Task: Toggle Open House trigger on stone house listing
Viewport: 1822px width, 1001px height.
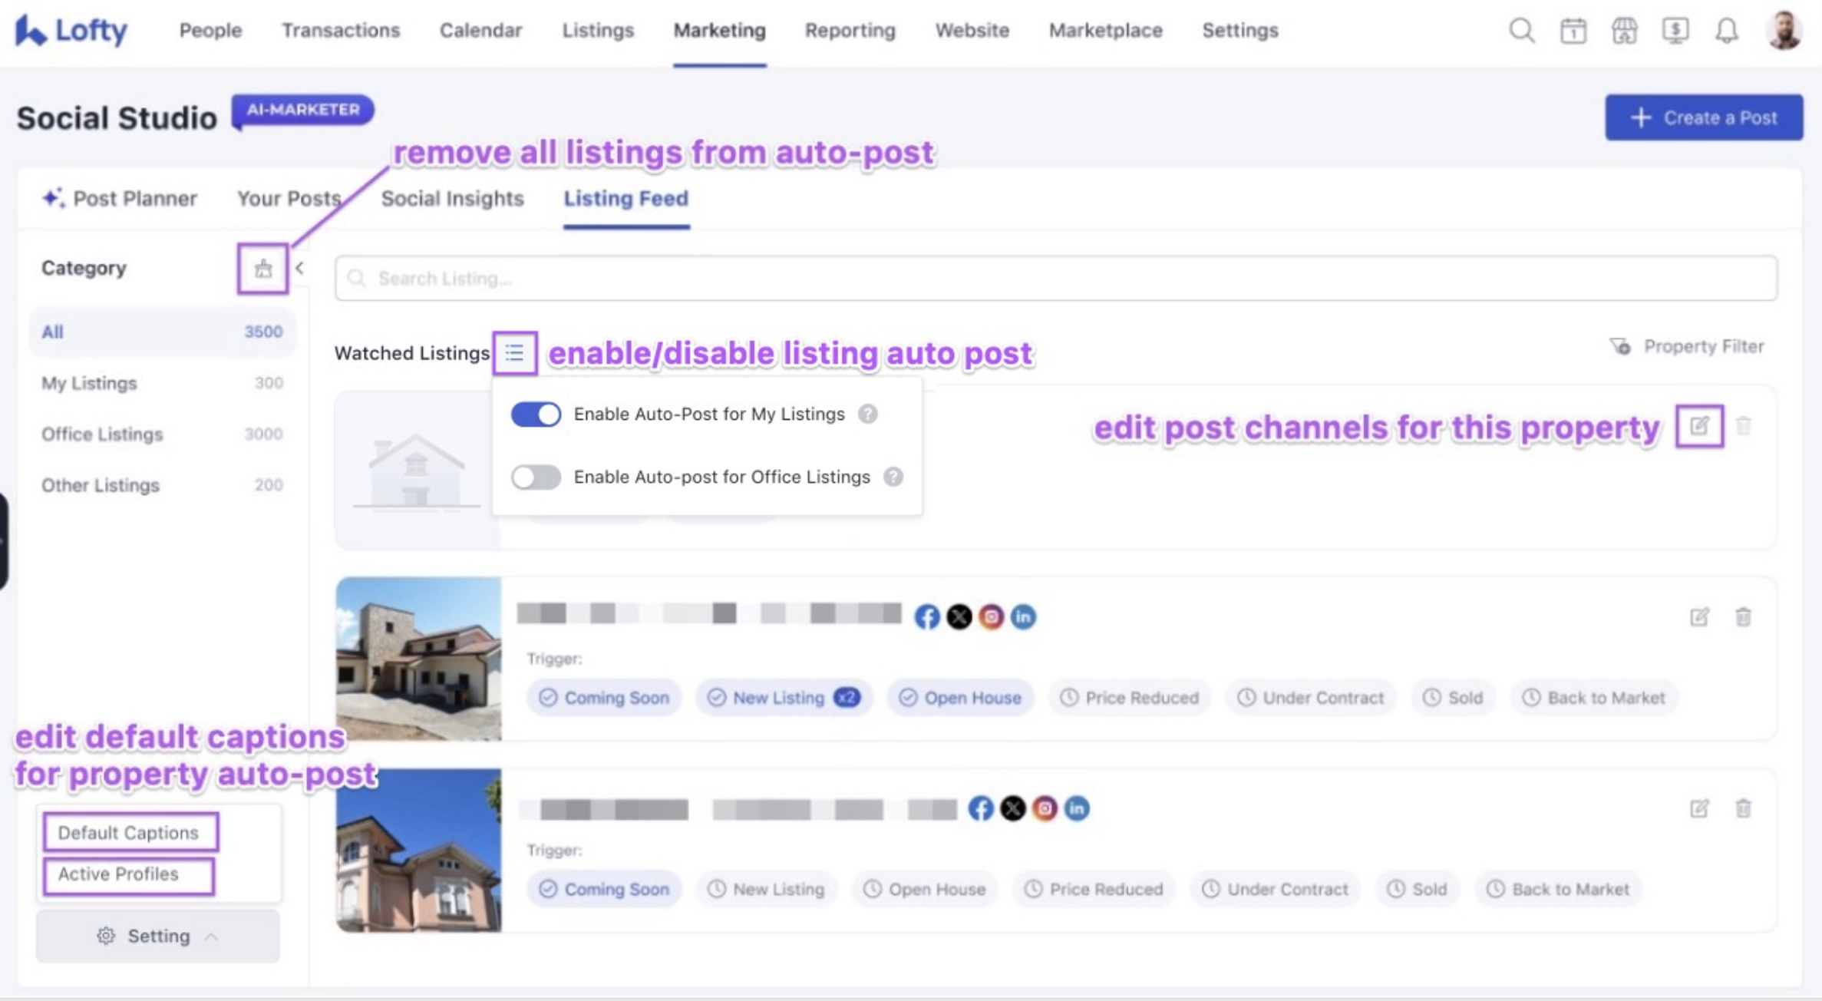Action: coord(960,698)
